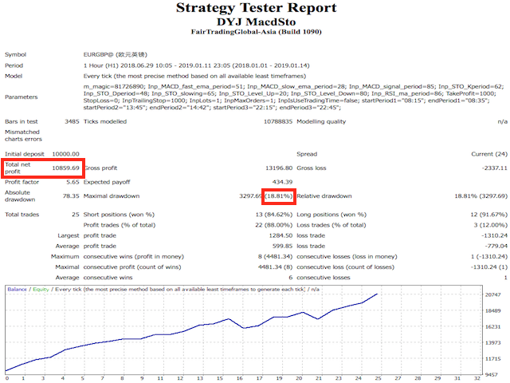
Task: Click Gross loss value '-2337.11'
Action: tap(494, 168)
